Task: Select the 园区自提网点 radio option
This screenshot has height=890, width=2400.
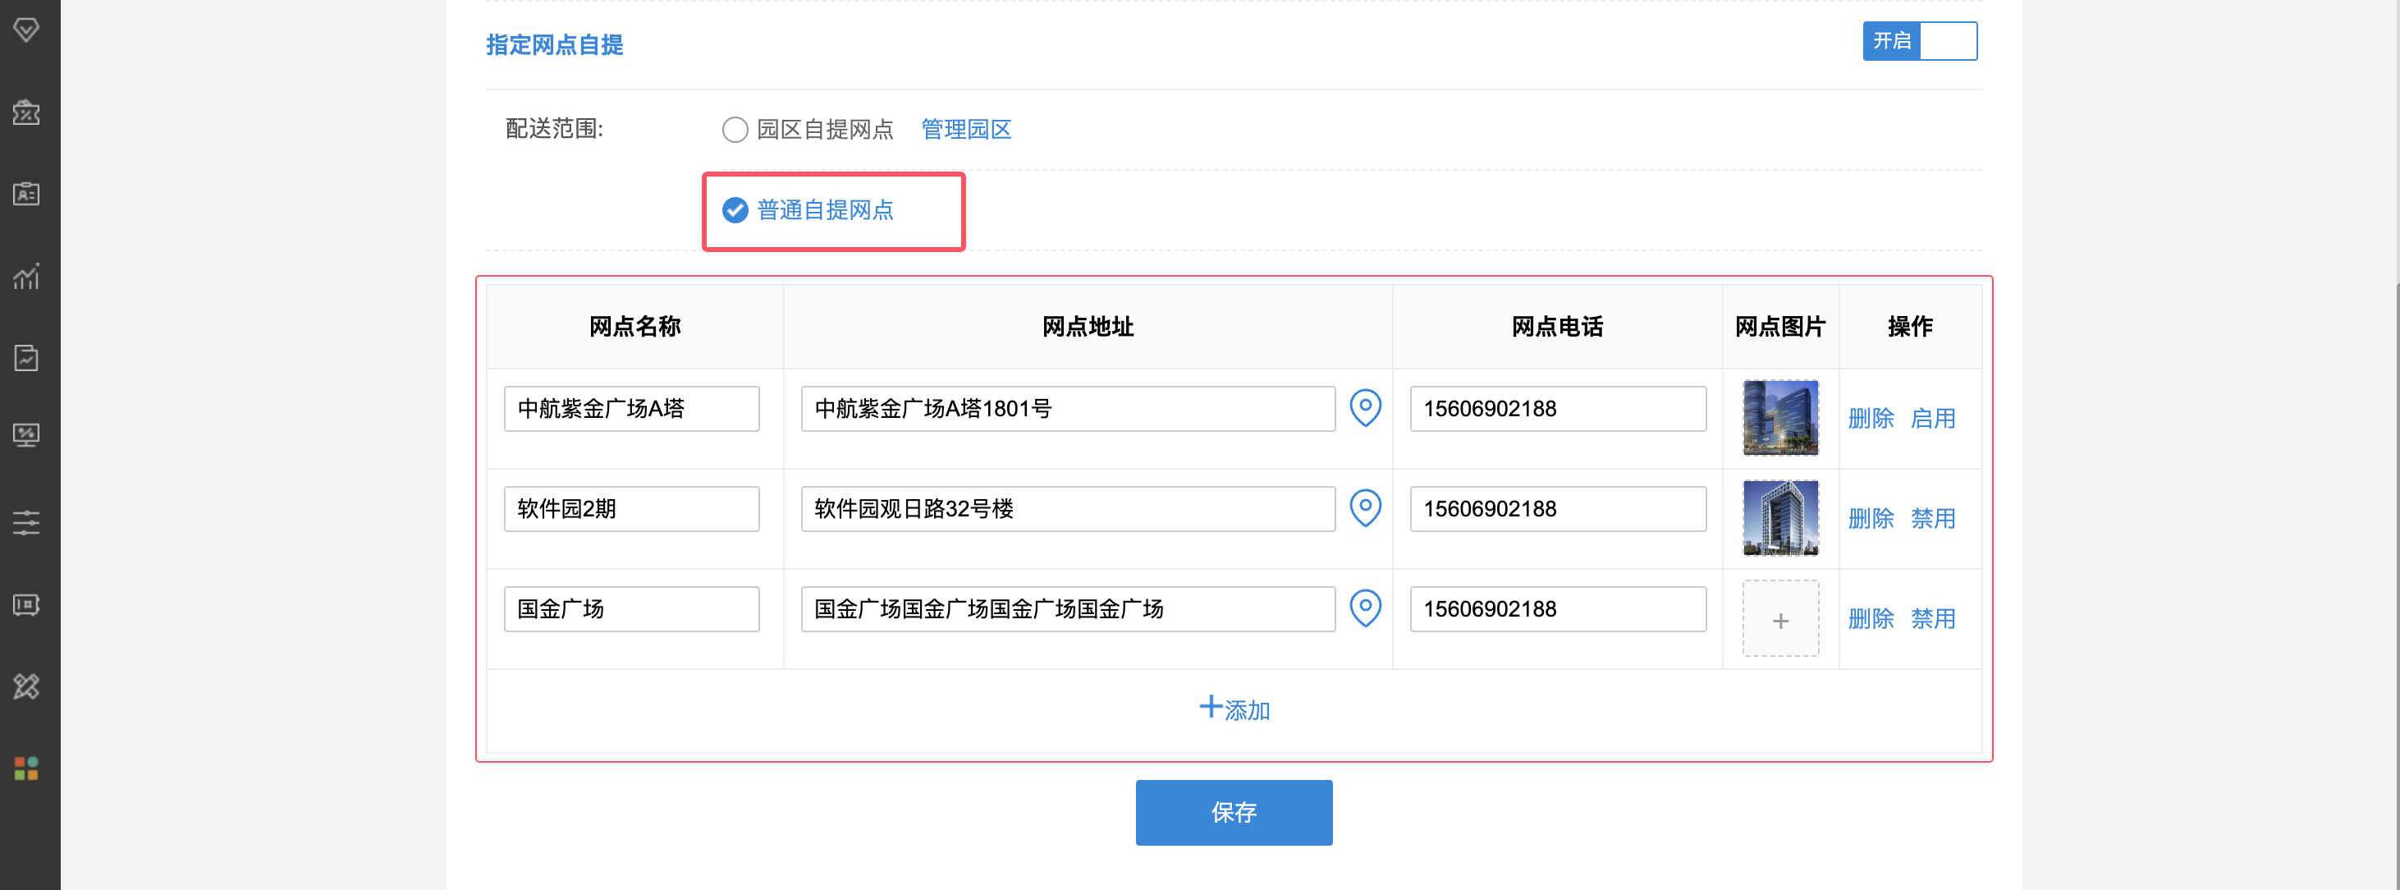Action: point(735,130)
